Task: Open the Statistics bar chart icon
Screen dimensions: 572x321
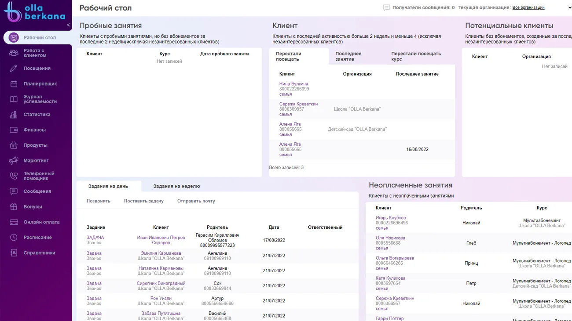Action: [14, 115]
